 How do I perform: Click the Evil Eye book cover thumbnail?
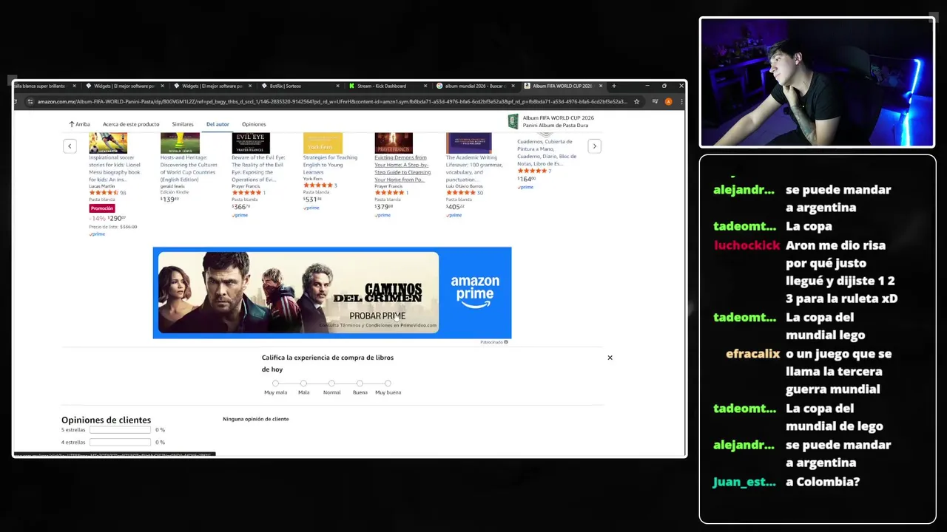click(251, 143)
